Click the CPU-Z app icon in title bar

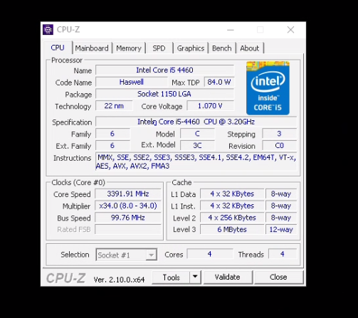coord(48,30)
